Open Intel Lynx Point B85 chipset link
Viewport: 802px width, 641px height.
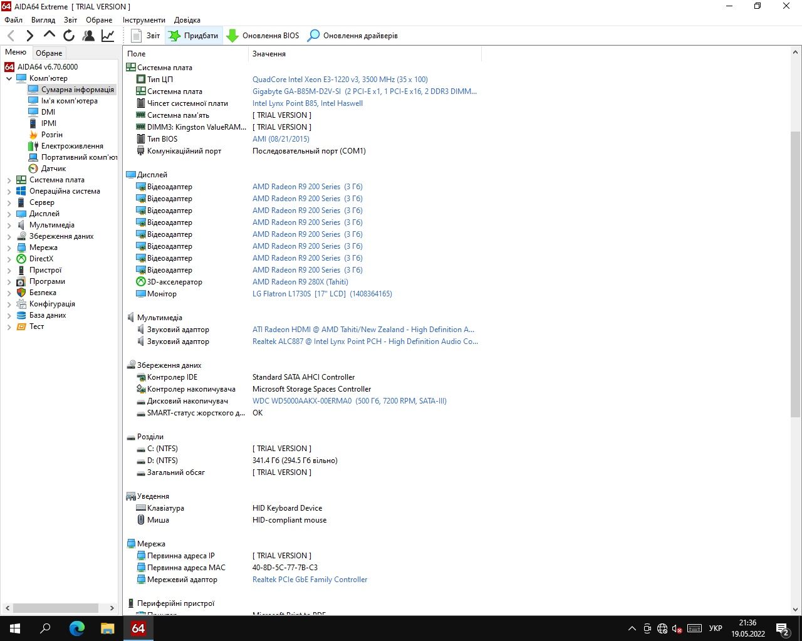point(308,103)
